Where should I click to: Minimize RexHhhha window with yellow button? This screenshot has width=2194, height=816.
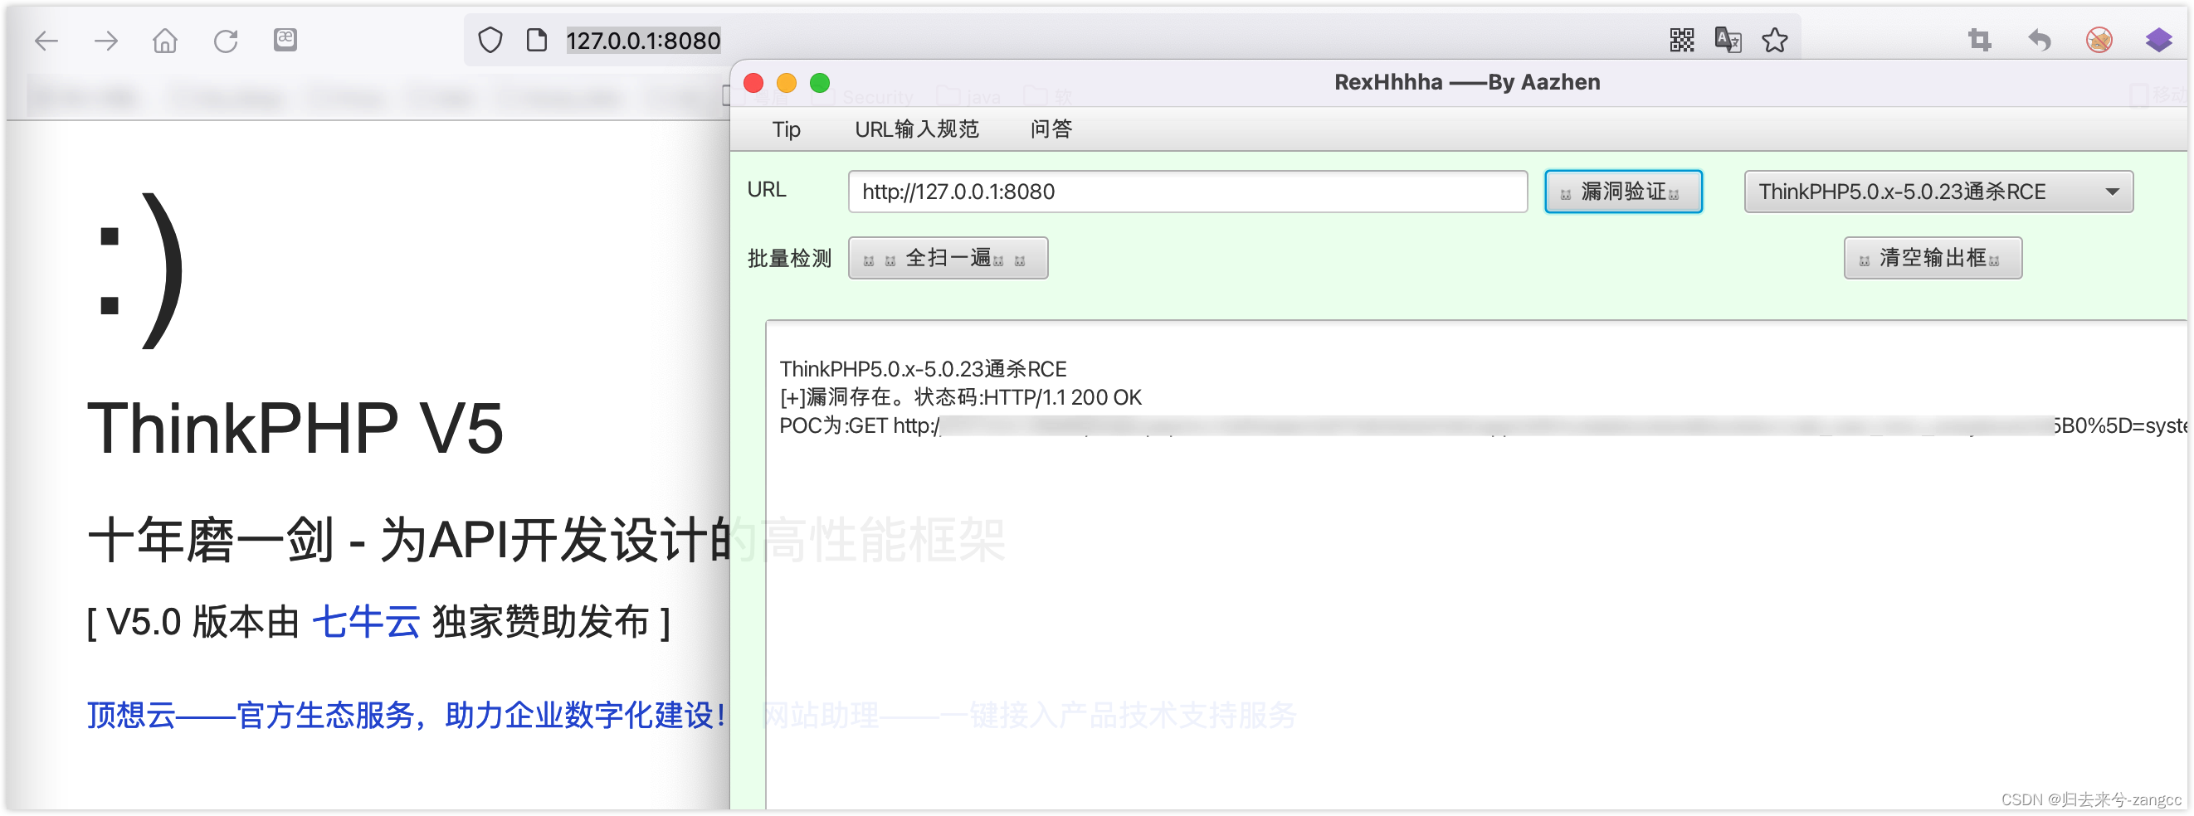(787, 83)
